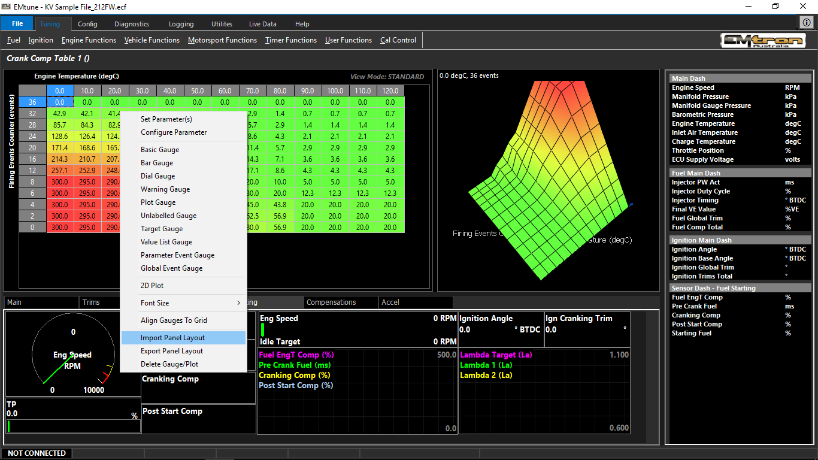Viewport: 818px width, 460px height.
Task: Choose Align Gauges To Grid
Action: (x=184, y=320)
